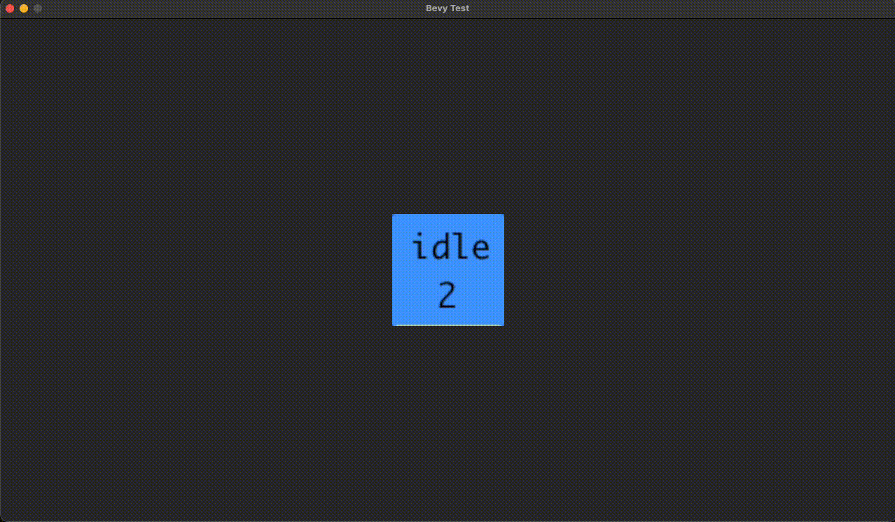The height and width of the screenshot is (522, 895).
Task: Click between 'idle' and '2'
Action: pos(448,271)
